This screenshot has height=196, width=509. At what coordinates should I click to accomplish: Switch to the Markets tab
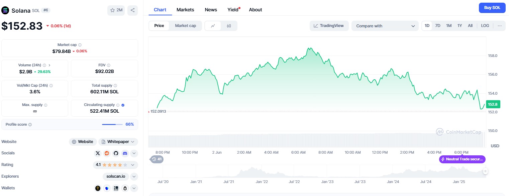tap(185, 10)
